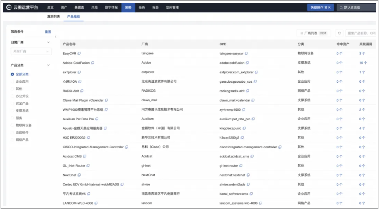Screen dimensions: 379x210
Task: Copy the cisco:integrated-management-controller CPE
Action: (280, 147)
